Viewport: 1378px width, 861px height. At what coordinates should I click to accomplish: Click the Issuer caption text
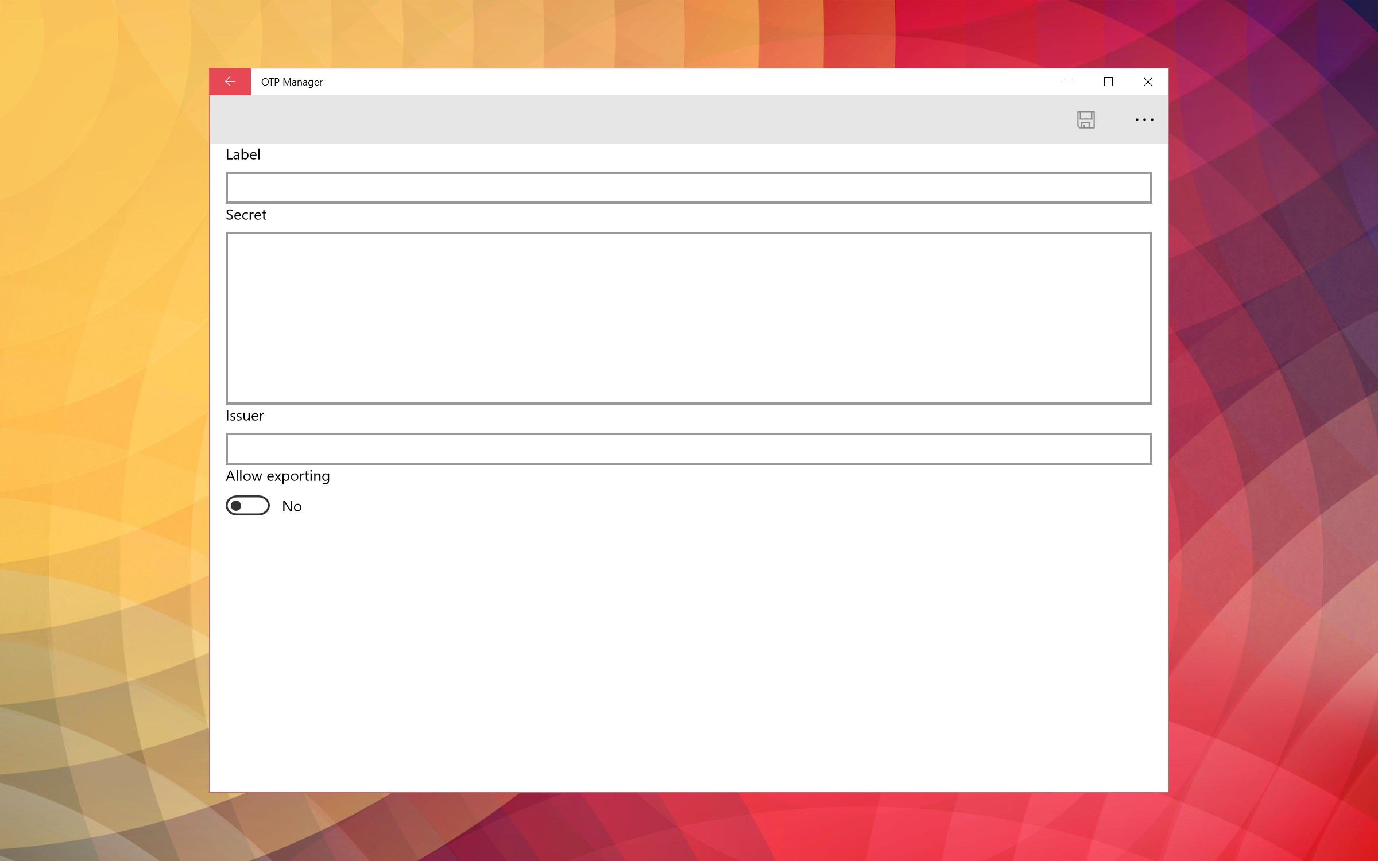[x=245, y=415]
